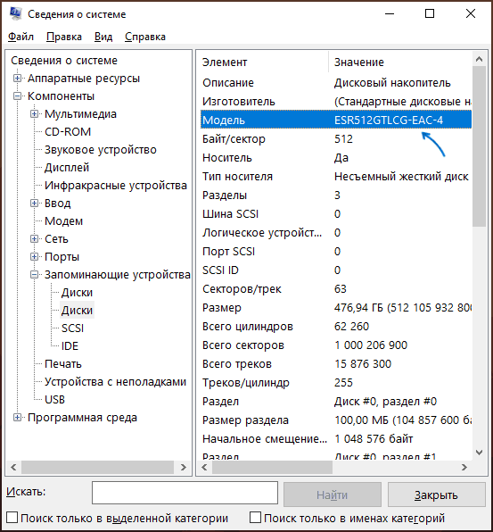Select the Начальное смещение row

pyautogui.click(x=336, y=438)
